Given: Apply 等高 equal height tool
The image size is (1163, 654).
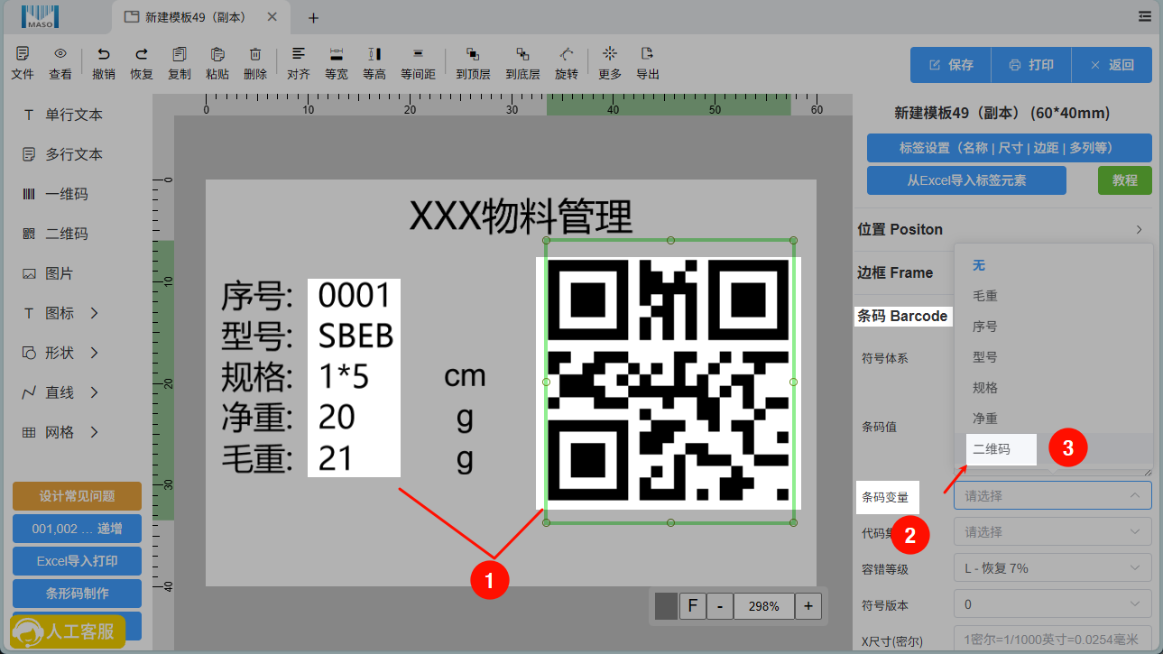Looking at the screenshot, I should click(x=374, y=54).
